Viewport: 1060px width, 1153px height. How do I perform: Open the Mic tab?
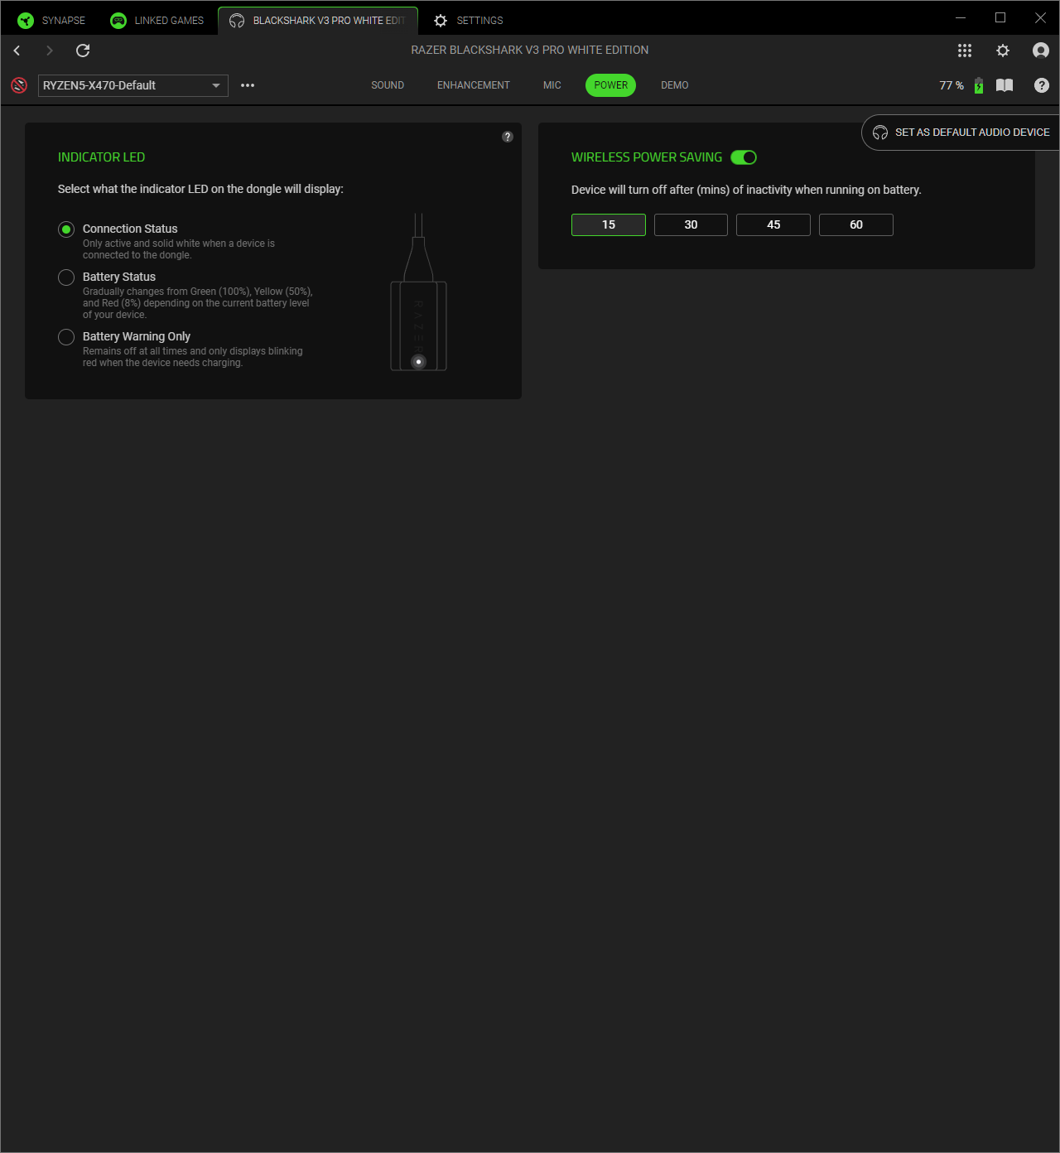(552, 85)
